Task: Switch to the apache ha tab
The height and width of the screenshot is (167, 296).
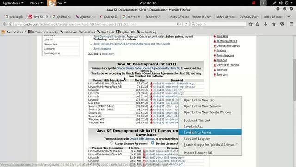Action: (x=62, y=17)
